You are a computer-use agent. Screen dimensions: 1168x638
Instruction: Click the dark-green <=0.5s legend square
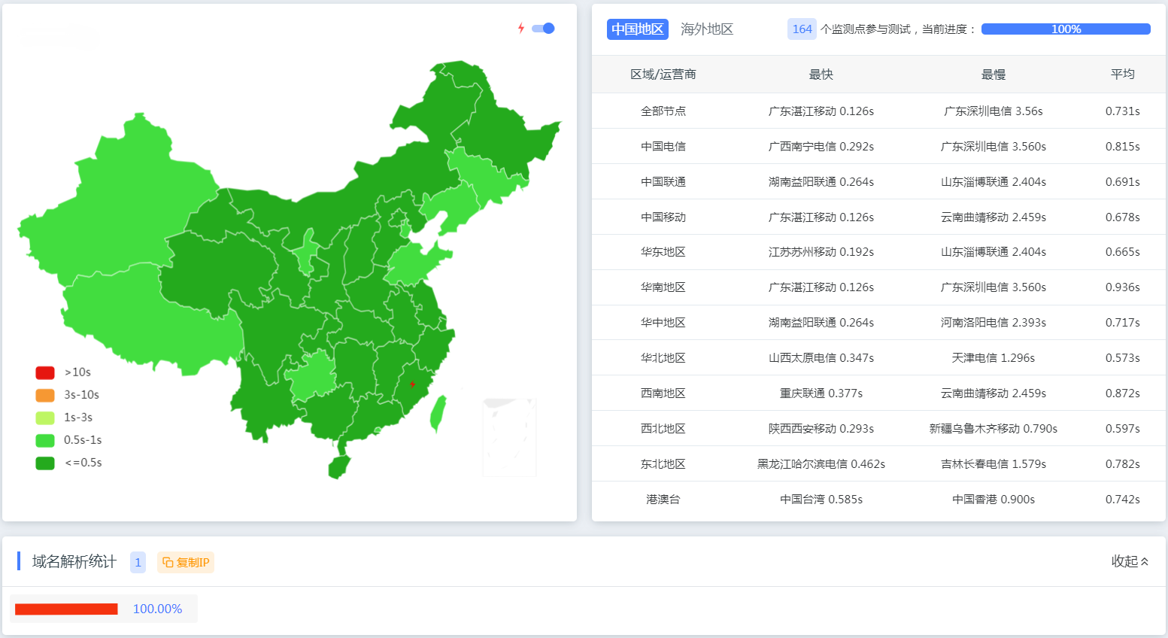click(44, 462)
